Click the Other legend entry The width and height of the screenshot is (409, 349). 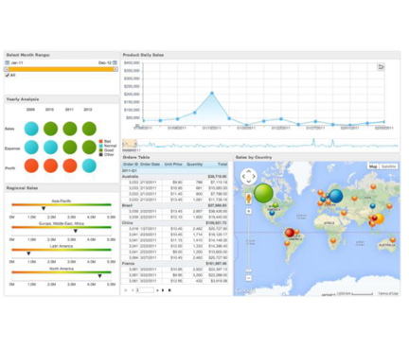[107, 154]
